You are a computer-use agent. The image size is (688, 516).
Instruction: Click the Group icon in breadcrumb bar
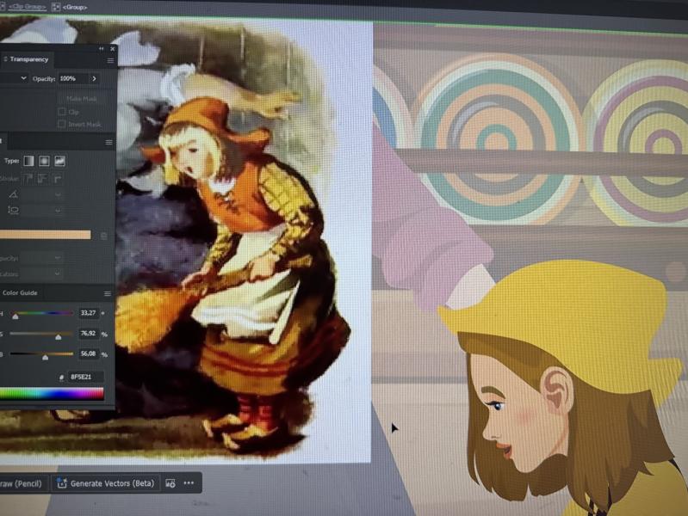(56, 7)
